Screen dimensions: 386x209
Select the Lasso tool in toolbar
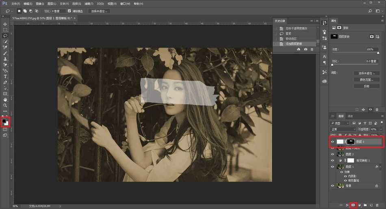(5, 36)
